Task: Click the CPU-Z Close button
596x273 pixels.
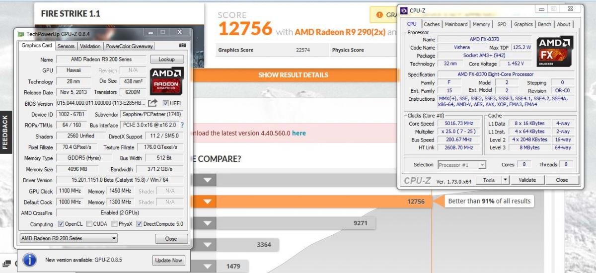Action: pyautogui.click(x=562, y=180)
